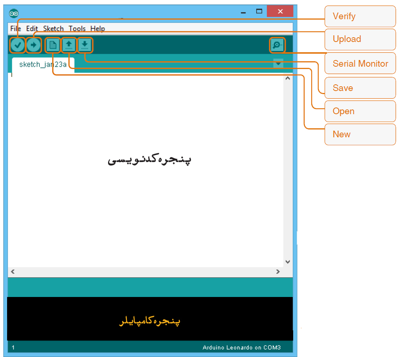Click the Verify checkmark icon
This screenshot has width=402, height=357.
pos(17,45)
